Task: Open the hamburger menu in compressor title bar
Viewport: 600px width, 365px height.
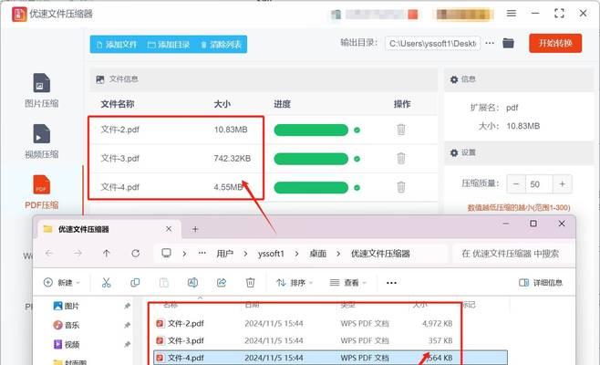Action: pyautogui.click(x=511, y=14)
